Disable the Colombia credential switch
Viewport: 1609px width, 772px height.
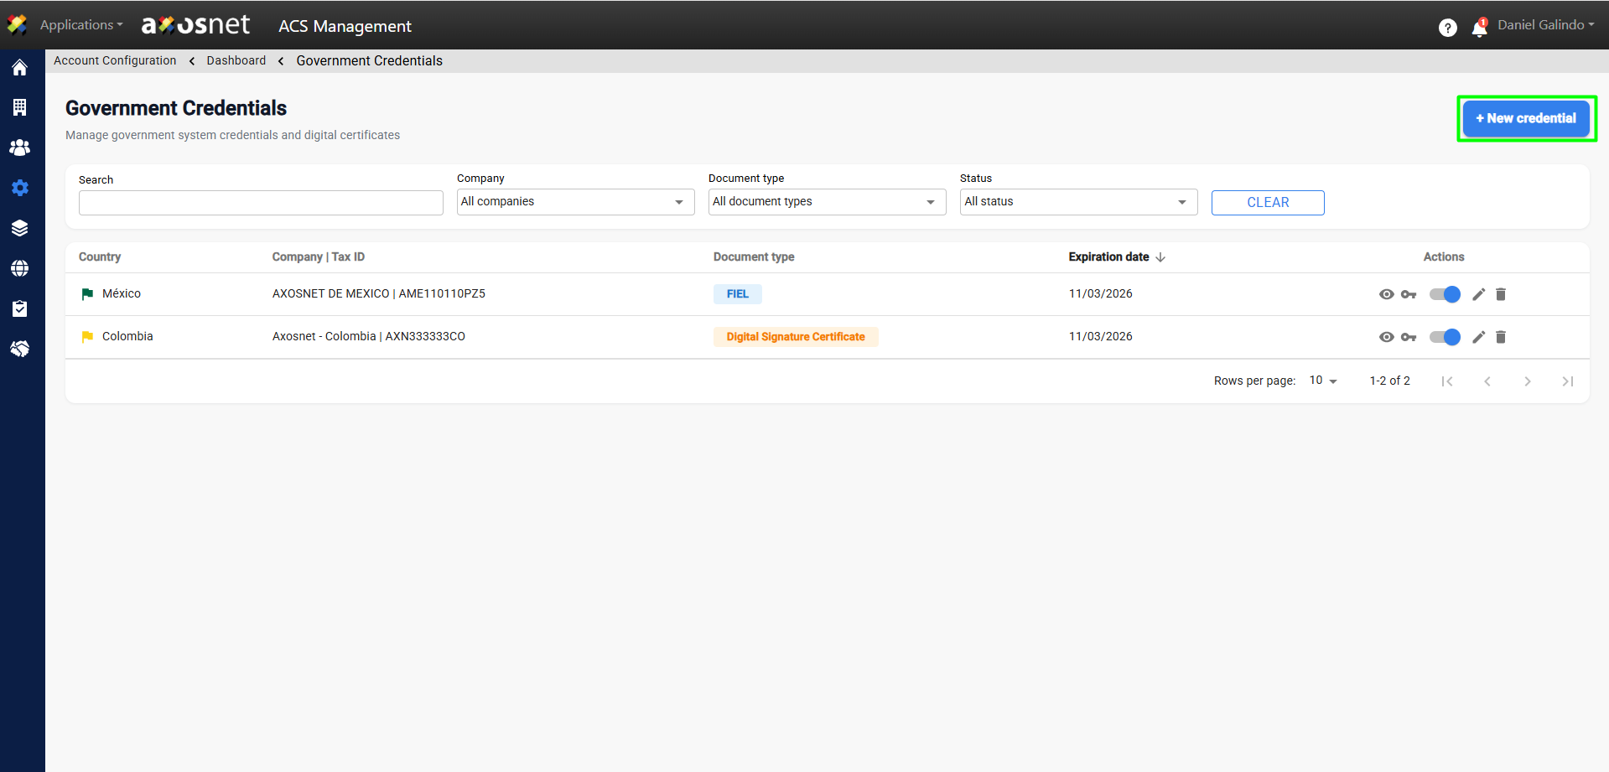1445,337
